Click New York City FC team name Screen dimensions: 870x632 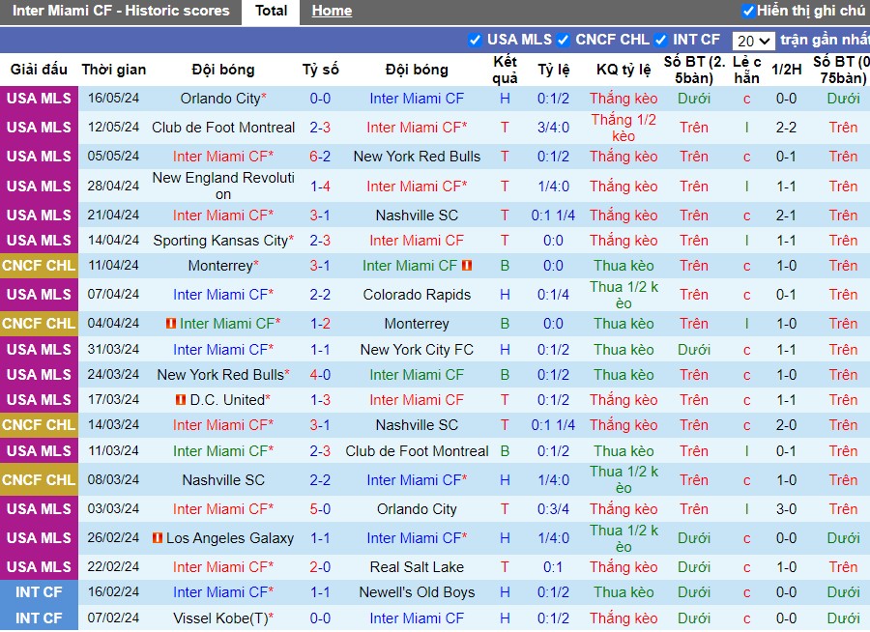417,350
